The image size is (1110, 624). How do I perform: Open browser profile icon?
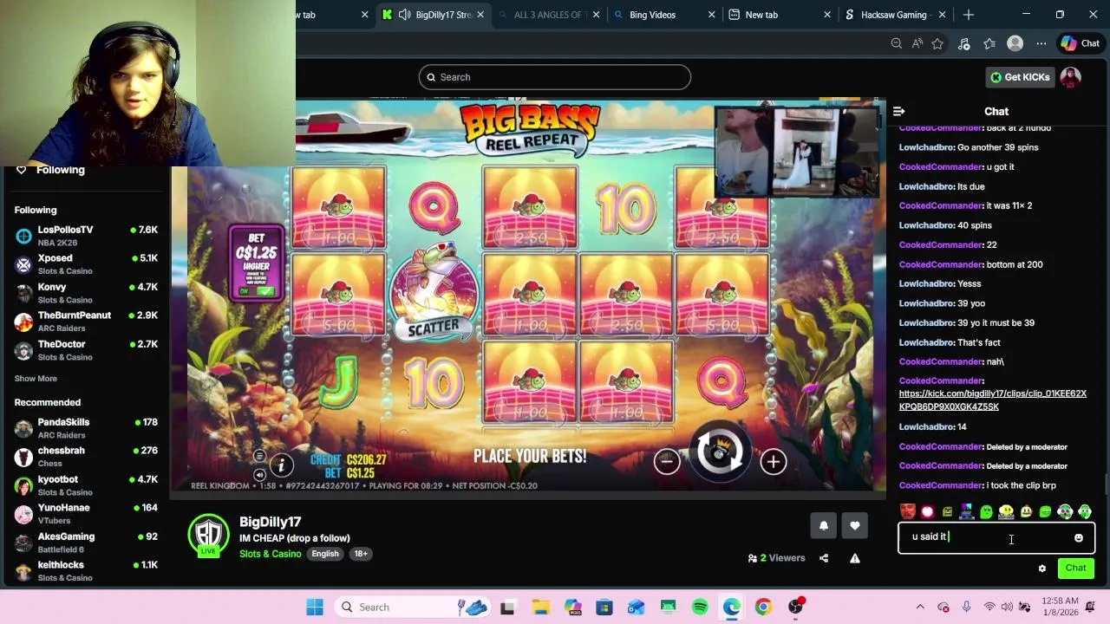[1015, 43]
